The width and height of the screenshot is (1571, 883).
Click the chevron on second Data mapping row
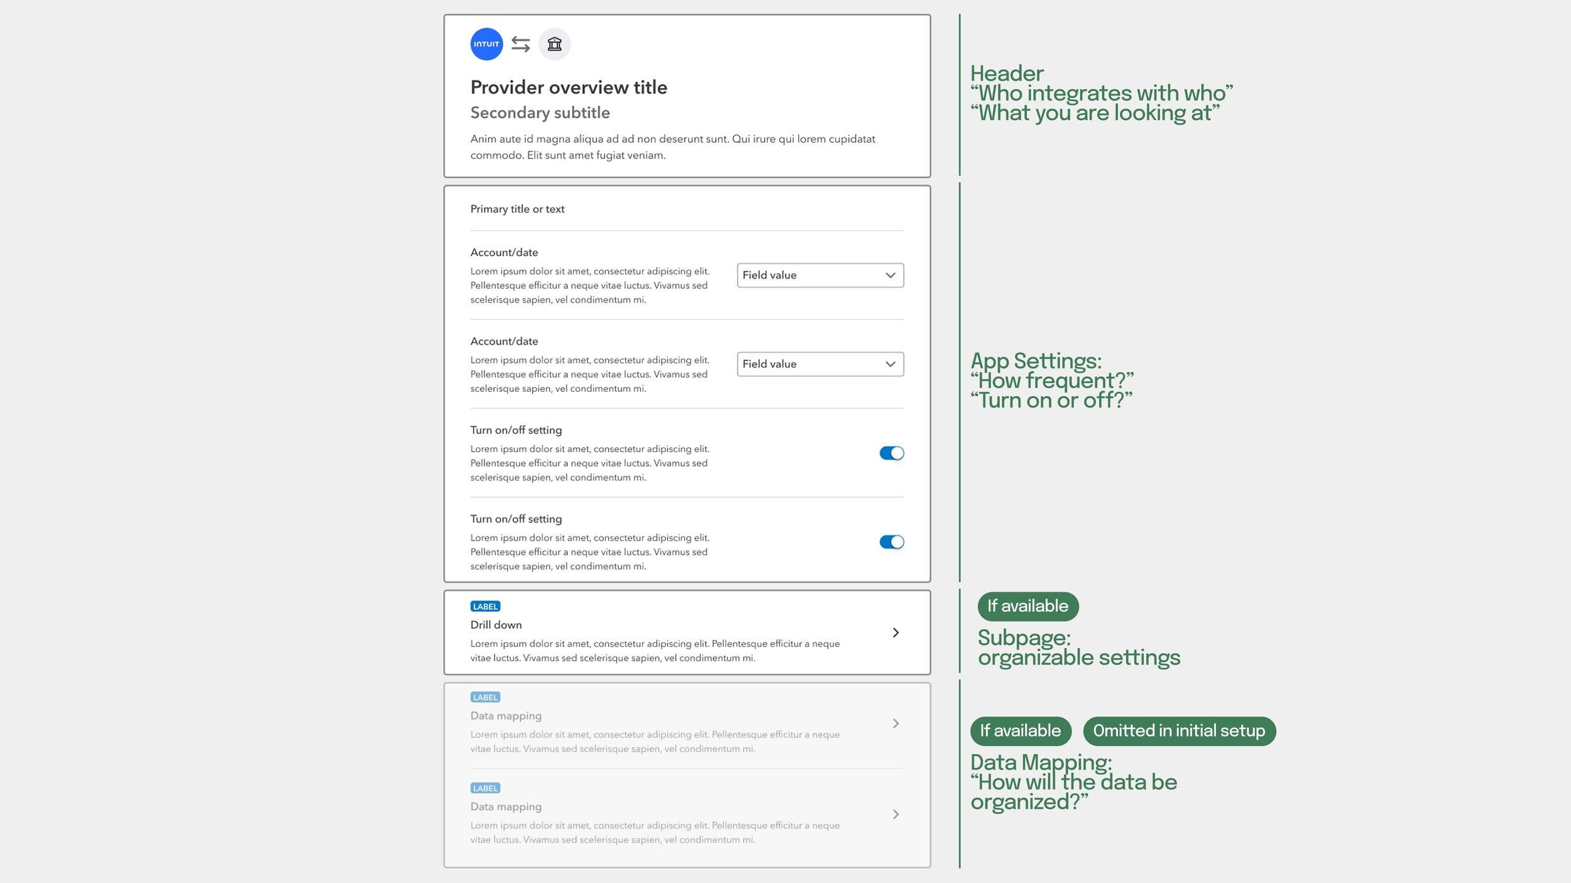click(895, 815)
